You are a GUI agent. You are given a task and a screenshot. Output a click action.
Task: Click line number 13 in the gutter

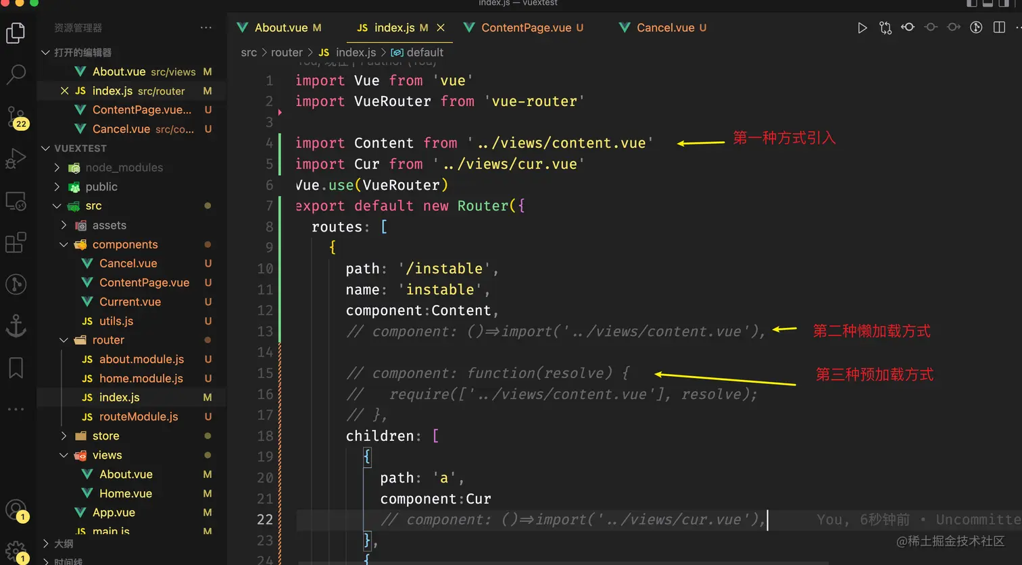[x=265, y=331]
